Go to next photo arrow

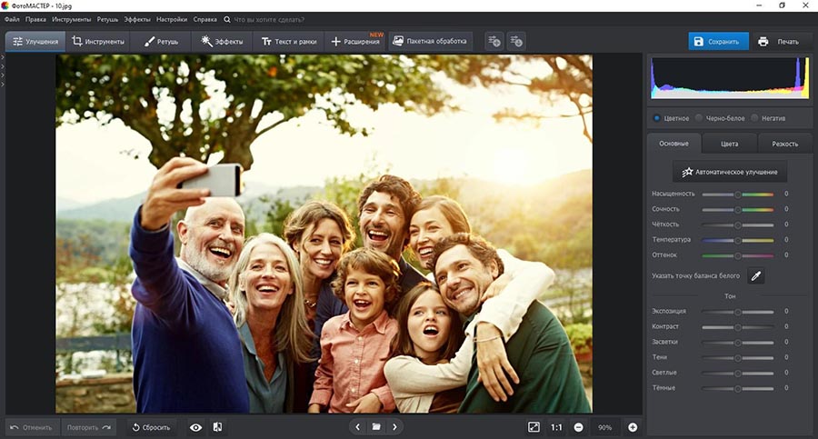click(395, 427)
